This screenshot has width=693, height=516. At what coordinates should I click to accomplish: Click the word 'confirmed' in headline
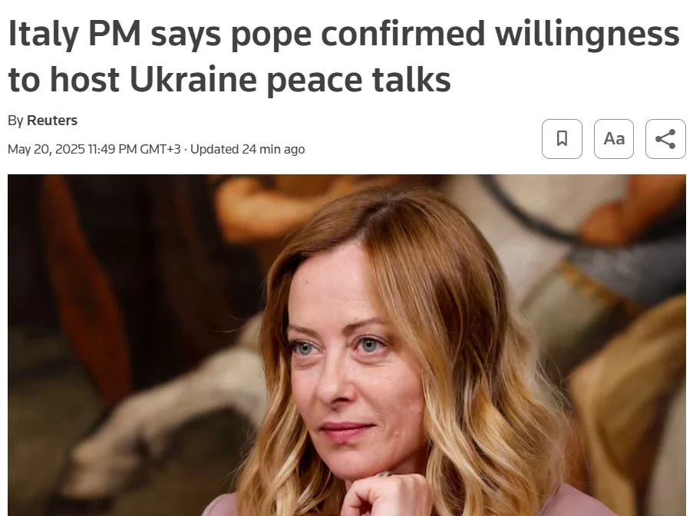(404, 33)
